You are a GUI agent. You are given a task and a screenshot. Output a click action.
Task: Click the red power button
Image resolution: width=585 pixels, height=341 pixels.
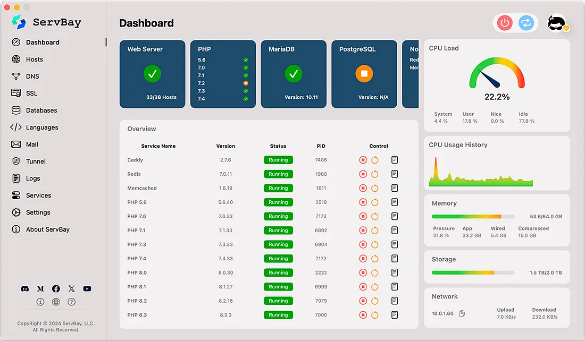(x=505, y=23)
